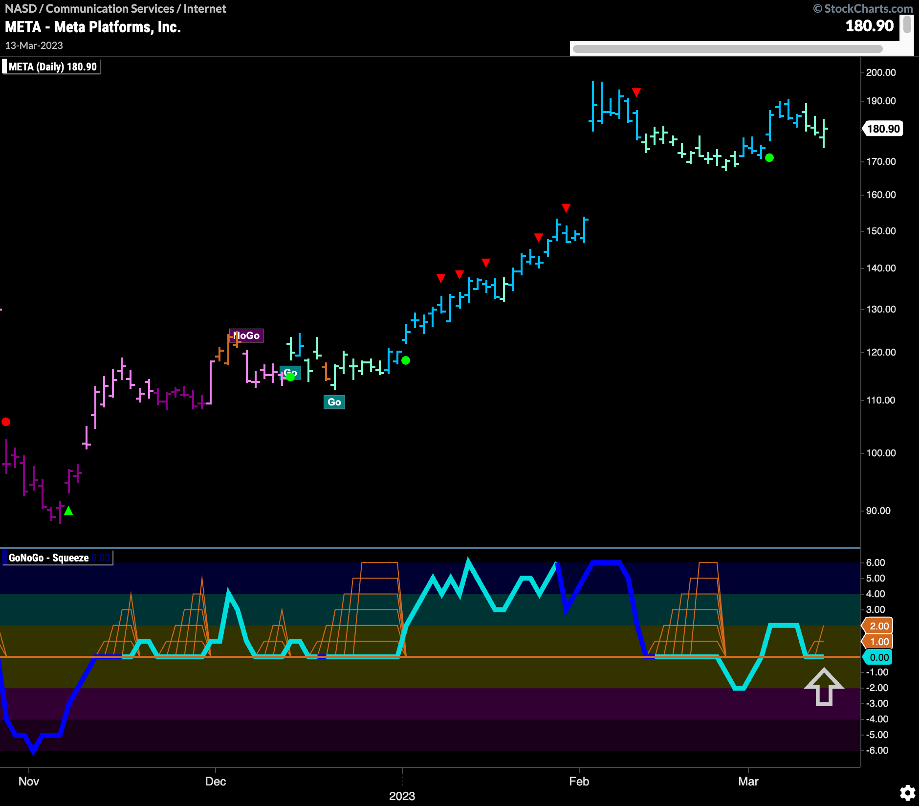This screenshot has width=919, height=806.
Task: Click the GoNoGo - Squeeze panel label
Action: [x=58, y=558]
